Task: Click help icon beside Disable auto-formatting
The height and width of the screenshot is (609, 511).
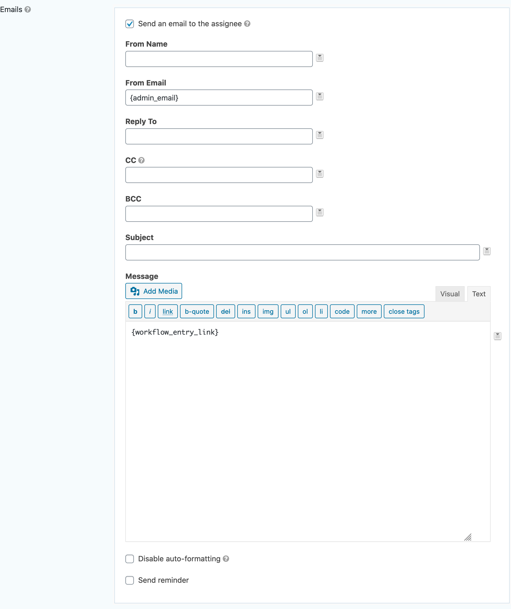Action: click(x=227, y=559)
